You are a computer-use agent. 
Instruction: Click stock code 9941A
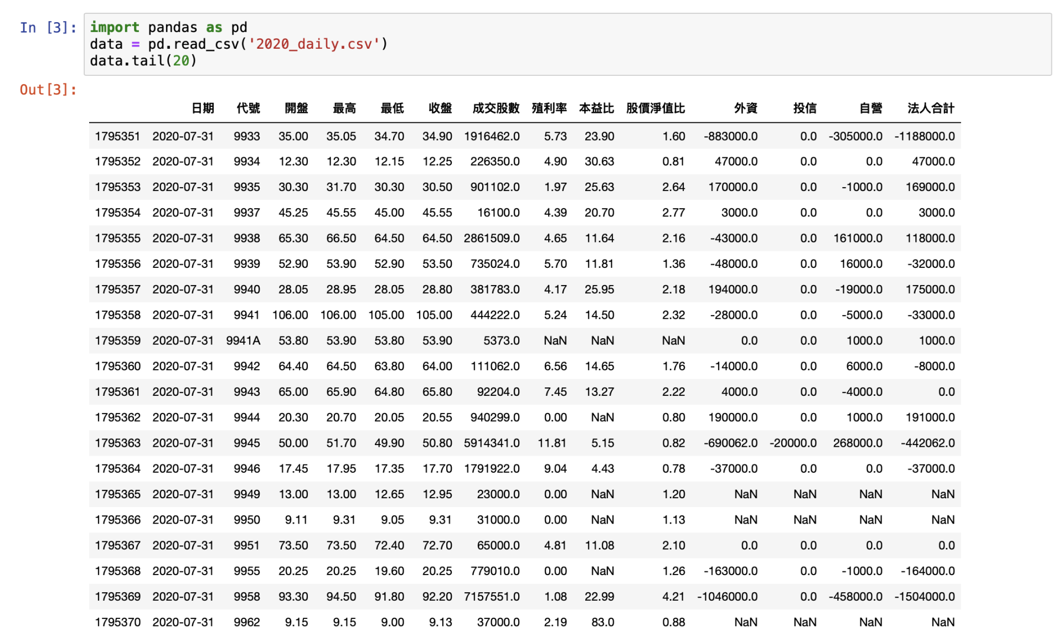point(243,341)
